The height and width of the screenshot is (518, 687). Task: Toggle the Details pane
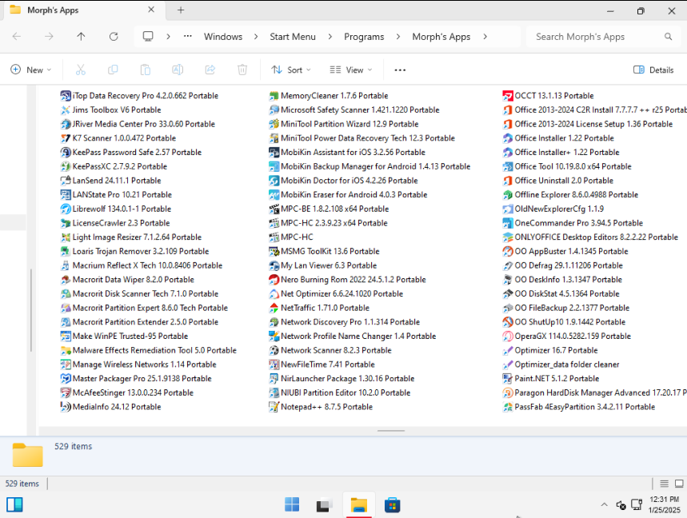pyautogui.click(x=653, y=70)
